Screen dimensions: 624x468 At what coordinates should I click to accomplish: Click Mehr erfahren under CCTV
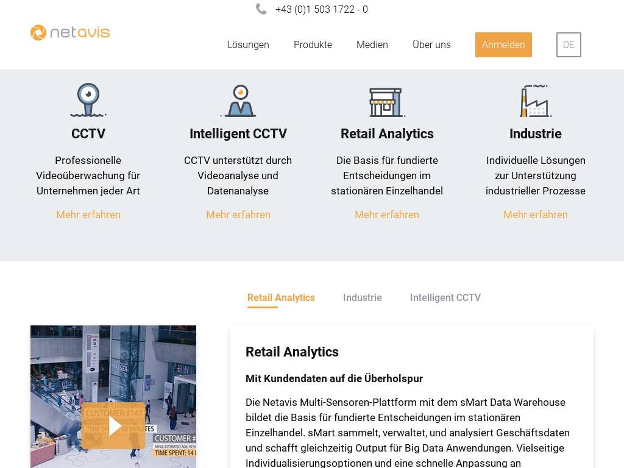pyautogui.click(x=88, y=214)
